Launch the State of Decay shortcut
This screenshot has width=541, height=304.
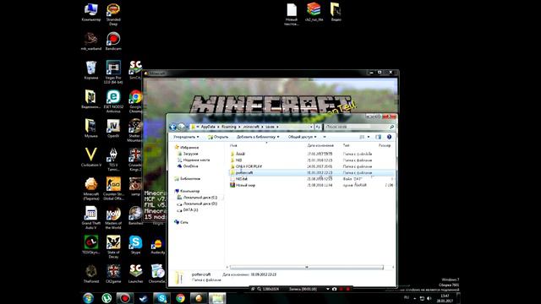click(113, 247)
